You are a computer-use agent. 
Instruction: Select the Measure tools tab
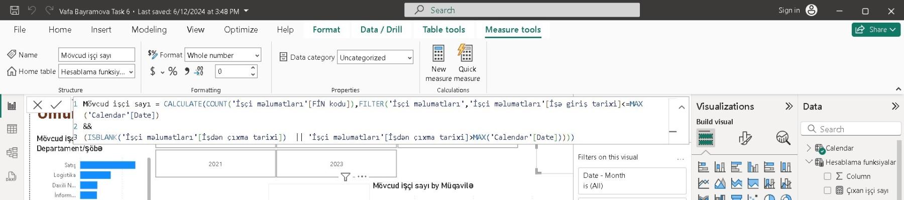(513, 30)
